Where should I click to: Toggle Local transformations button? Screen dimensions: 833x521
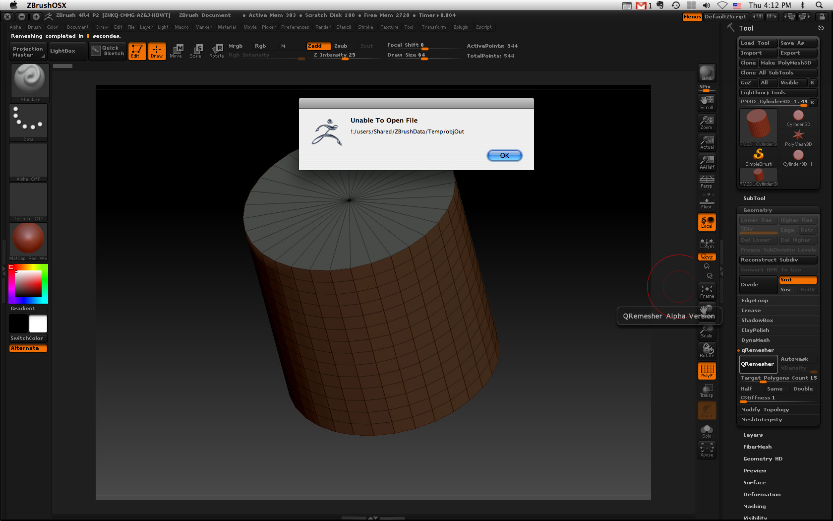(x=707, y=222)
